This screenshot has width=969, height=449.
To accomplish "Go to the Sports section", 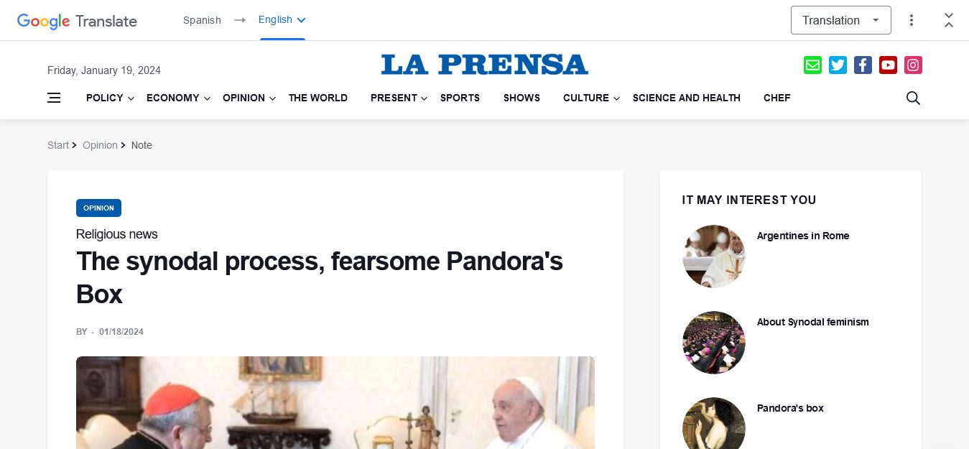I will pos(460,98).
